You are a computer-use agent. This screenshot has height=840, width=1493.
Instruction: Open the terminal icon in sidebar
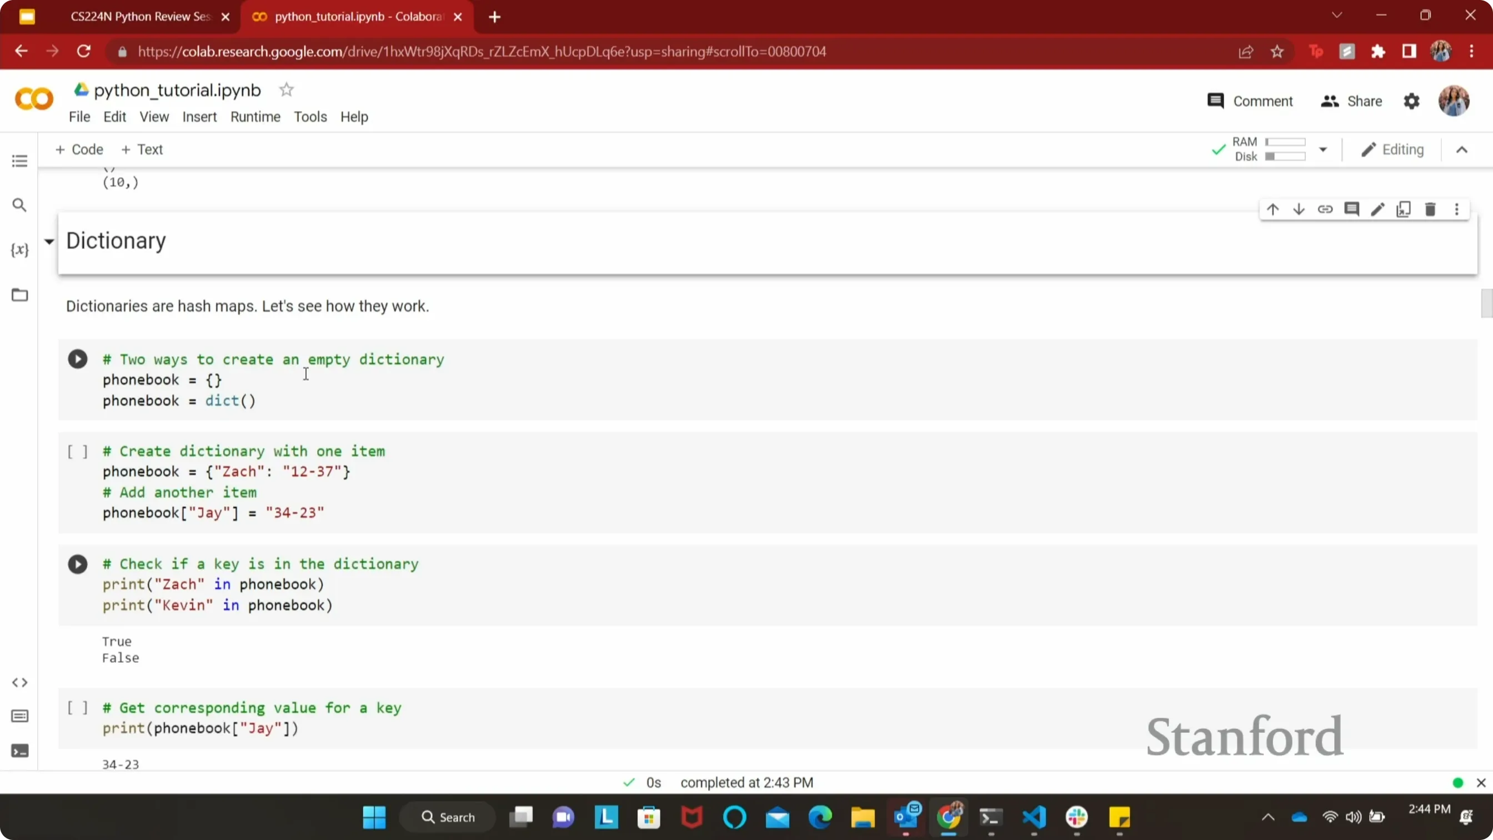coord(19,751)
